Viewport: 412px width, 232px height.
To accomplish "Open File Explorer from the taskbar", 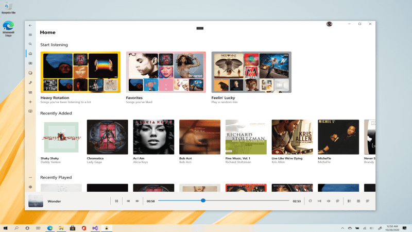I will [61, 228].
